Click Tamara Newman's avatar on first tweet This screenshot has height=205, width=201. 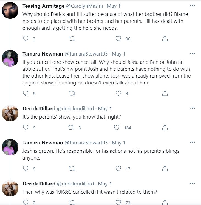(10, 59)
